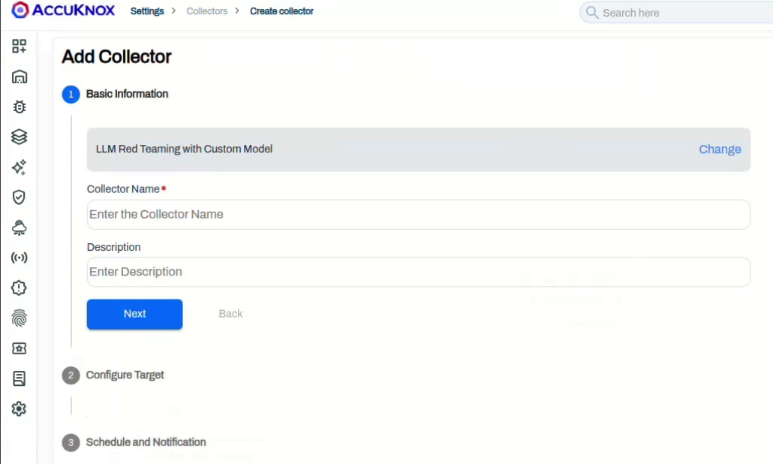Click the magnifier search icon

(592, 12)
